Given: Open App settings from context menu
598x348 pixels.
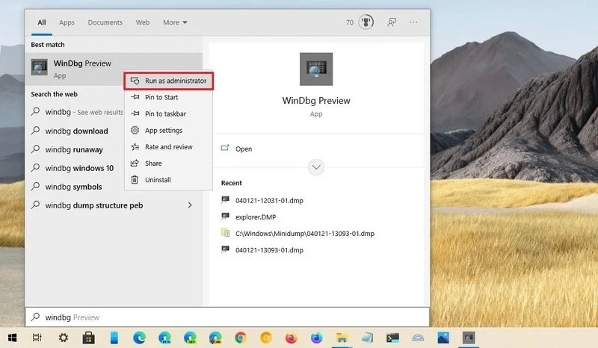Looking at the screenshot, I should click(x=168, y=131).
